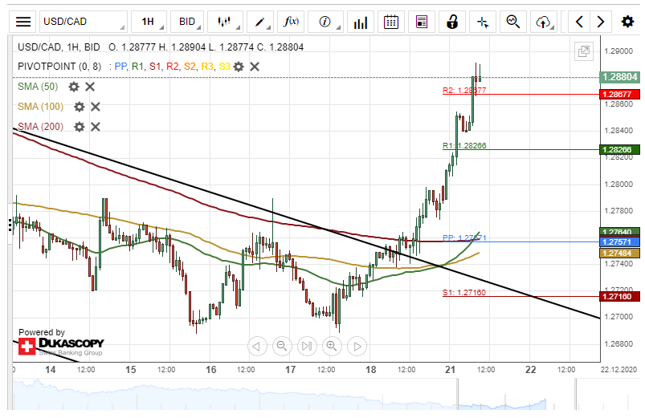Viewport: 645px width, 418px height.
Task: Go to previous with left chevron
Action: pyautogui.click(x=579, y=22)
